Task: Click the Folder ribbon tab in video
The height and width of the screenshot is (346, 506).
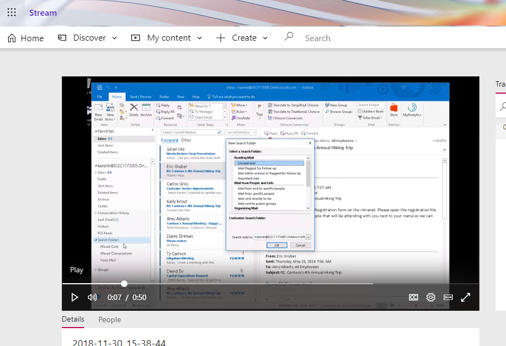Action: pyautogui.click(x=164, y=96)
